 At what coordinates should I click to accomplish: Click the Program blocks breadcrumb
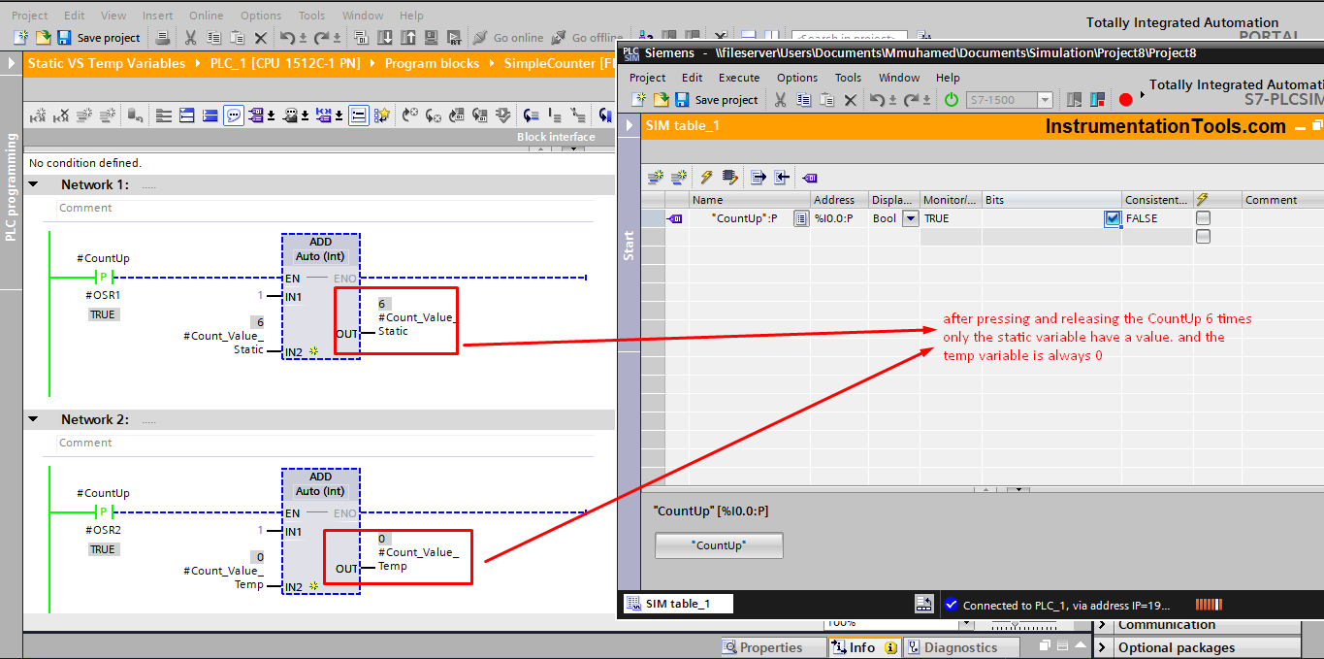432,63
